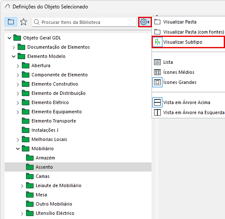
Task: Expand Componente de Elemento folder
Action: [18, 75]
